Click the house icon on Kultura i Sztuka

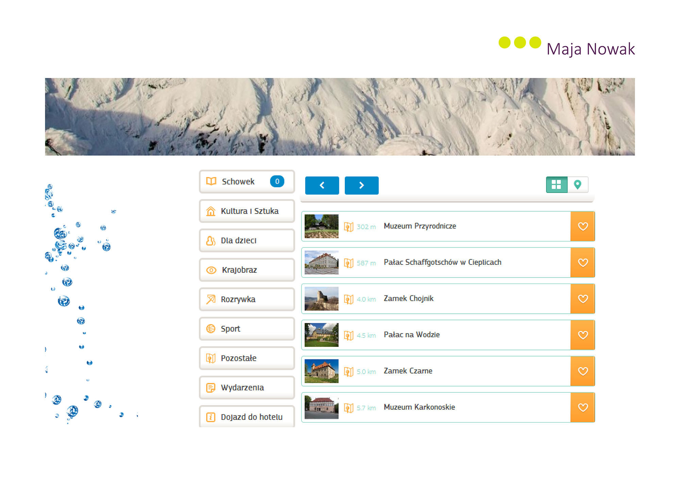click(x=211, y=211)
